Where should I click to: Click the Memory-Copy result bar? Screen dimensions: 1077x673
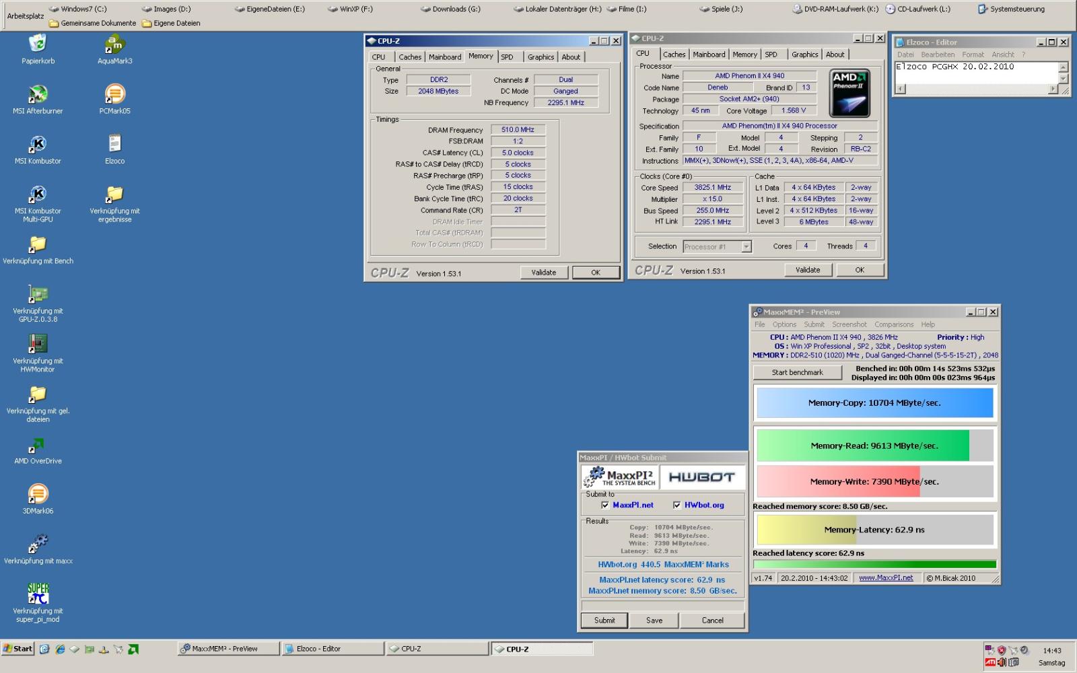pyautogui.click(x=874, y=403)
